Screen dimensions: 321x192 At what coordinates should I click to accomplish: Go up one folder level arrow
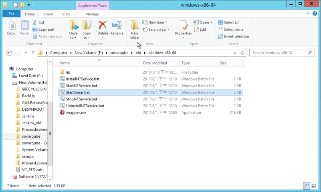(33, 53)
